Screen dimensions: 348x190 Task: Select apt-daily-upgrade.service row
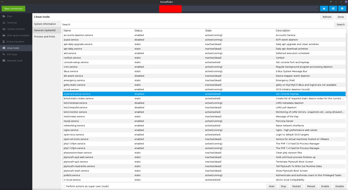204,44
